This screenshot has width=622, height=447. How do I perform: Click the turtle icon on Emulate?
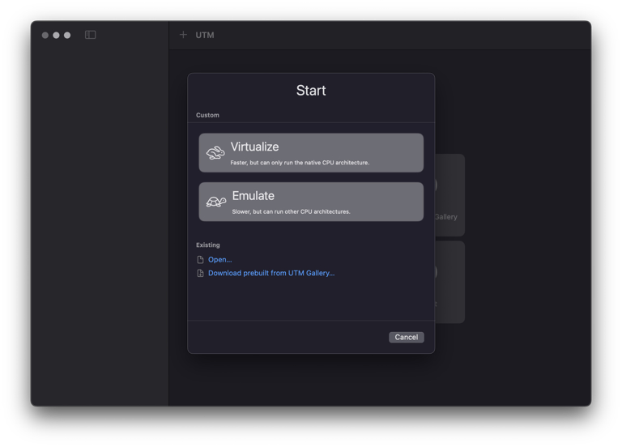pos(216,202)
